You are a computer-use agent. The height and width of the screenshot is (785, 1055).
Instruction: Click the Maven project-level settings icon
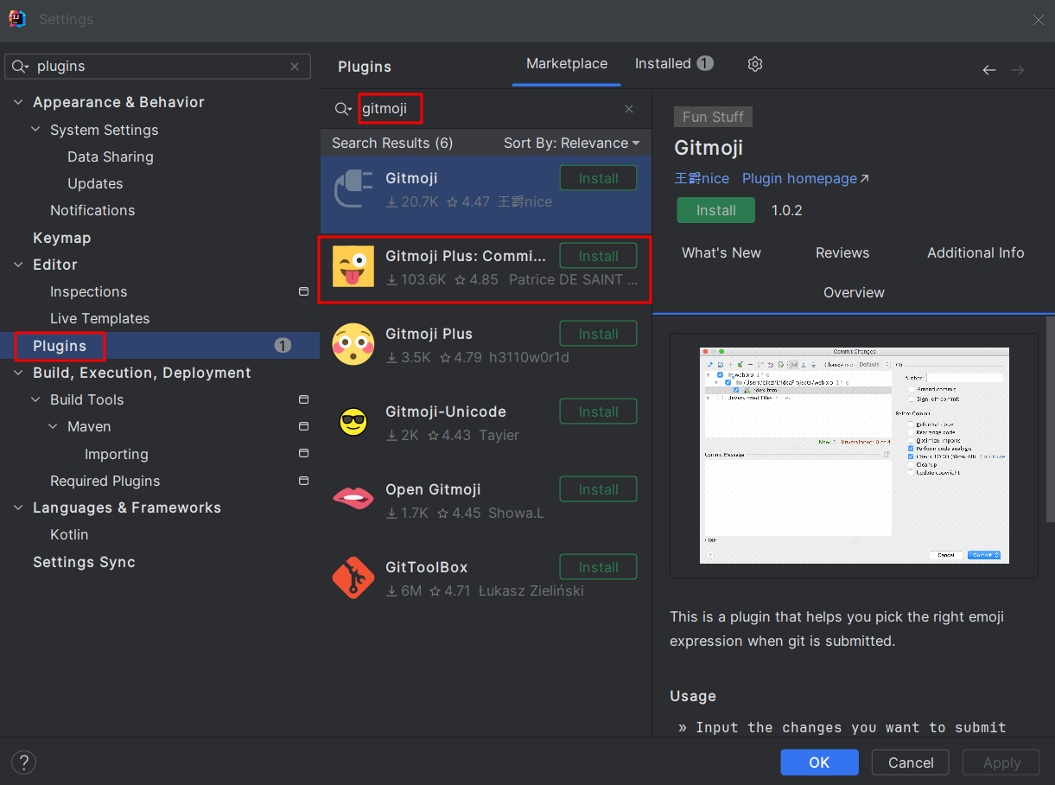(303, 426)
